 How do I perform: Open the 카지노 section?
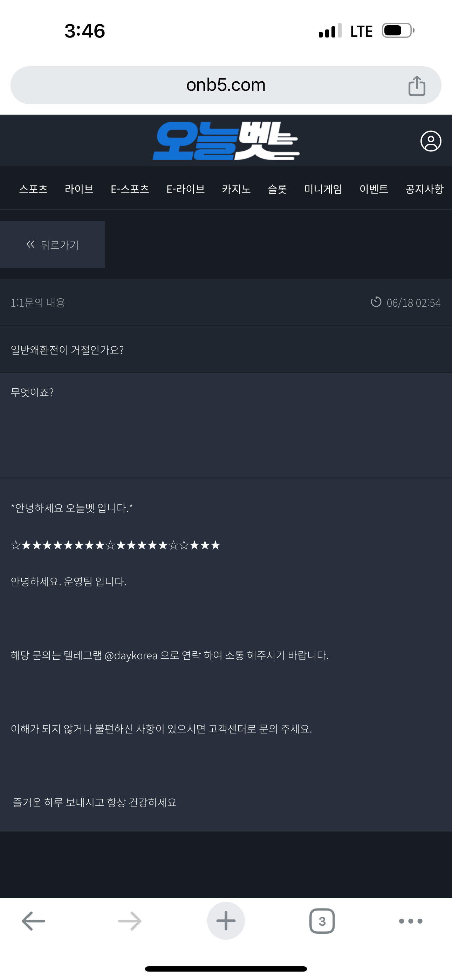coord(236,189)
